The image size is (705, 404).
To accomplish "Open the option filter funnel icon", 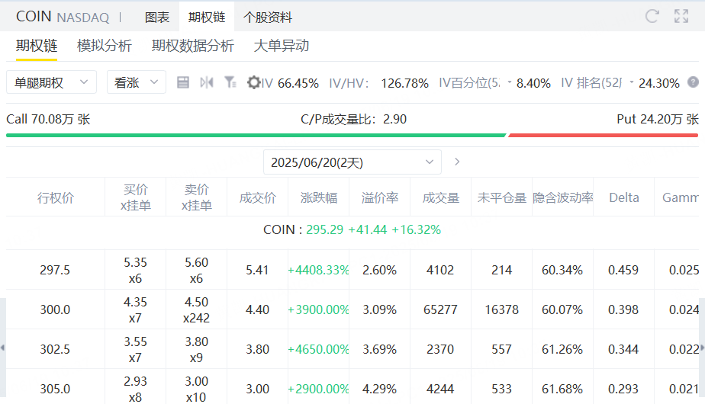I will coord(230,82).
